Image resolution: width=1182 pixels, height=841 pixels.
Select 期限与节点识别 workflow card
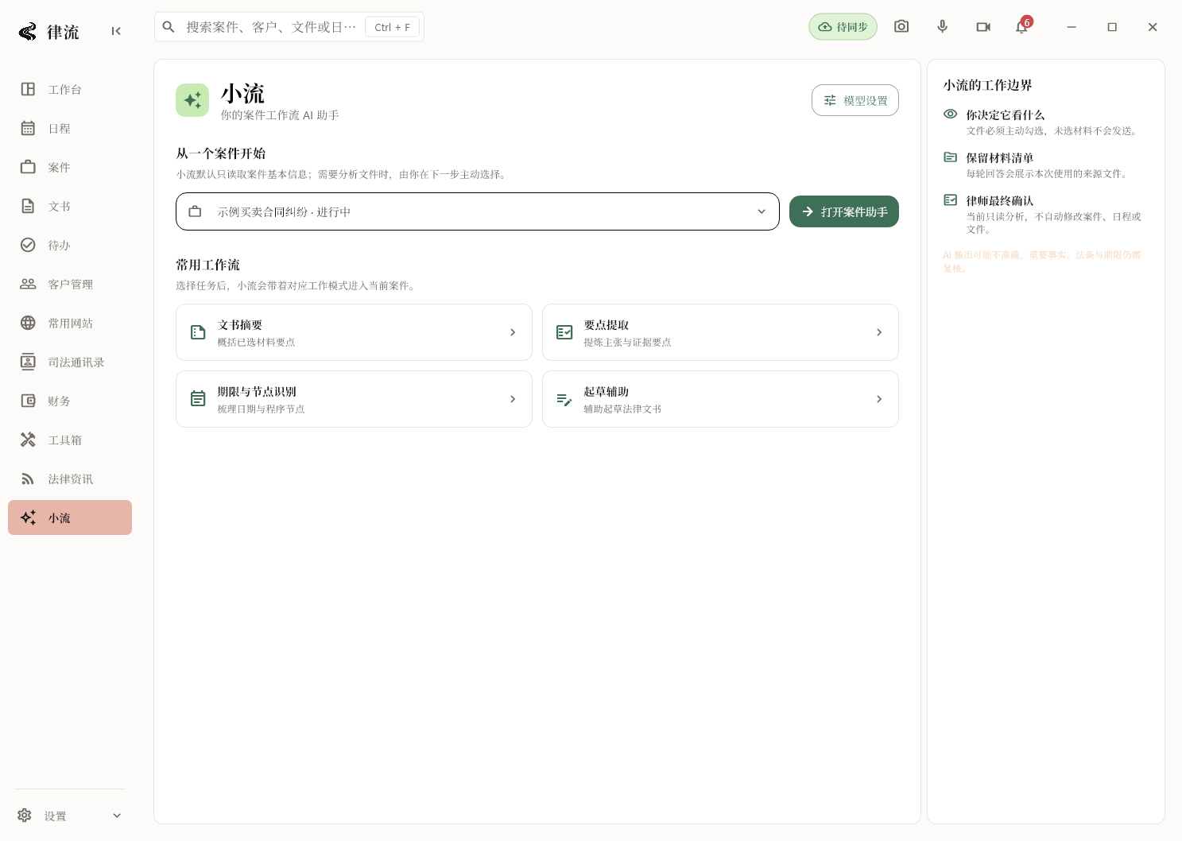click(354, 399)
